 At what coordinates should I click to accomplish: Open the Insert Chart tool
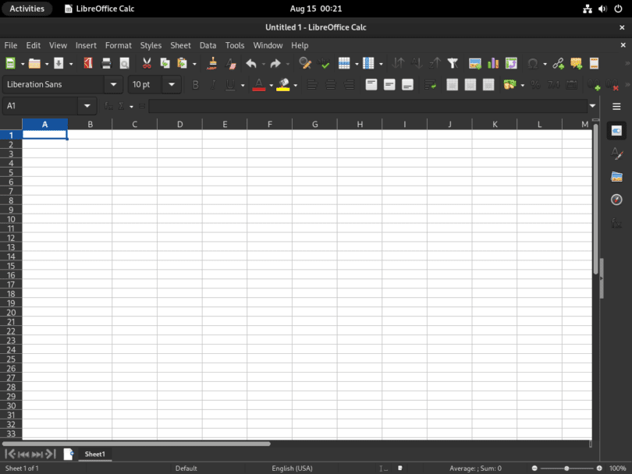(492, 63)
